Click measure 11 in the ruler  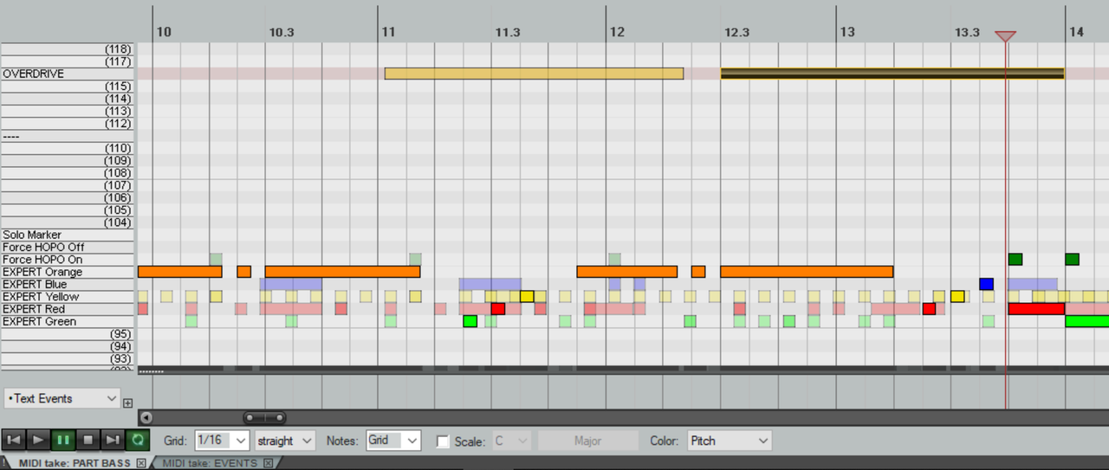pyautogui.click(x=388, y=32)
